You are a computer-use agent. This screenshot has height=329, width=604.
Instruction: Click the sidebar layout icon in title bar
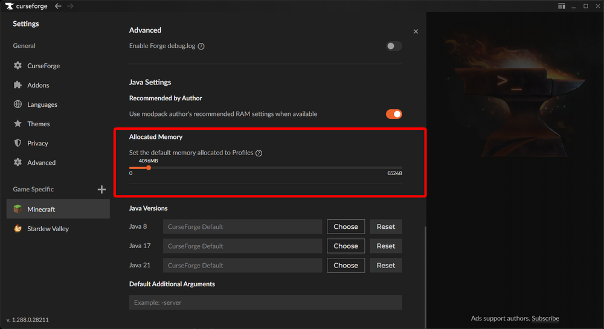pyautogui.click(x=562, y=6)
